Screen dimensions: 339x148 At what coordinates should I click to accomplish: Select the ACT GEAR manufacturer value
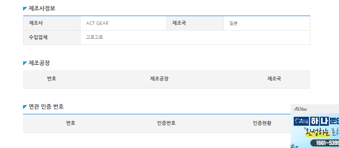[x=97, y=23]
